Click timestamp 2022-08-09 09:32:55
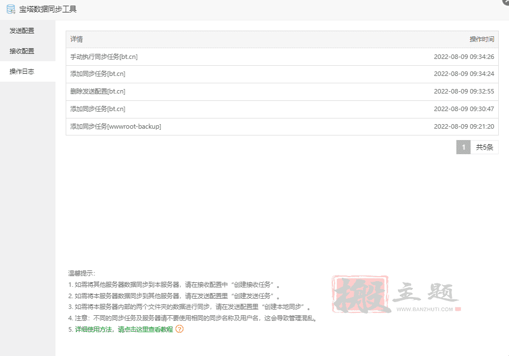Viewport: 509px width, 356px height. pos(464,92)
